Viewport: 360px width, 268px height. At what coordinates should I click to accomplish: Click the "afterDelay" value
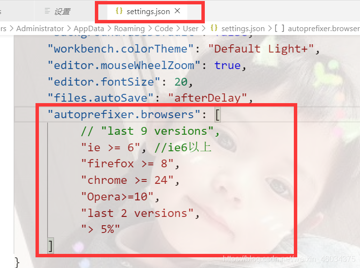tap(207, 98)
